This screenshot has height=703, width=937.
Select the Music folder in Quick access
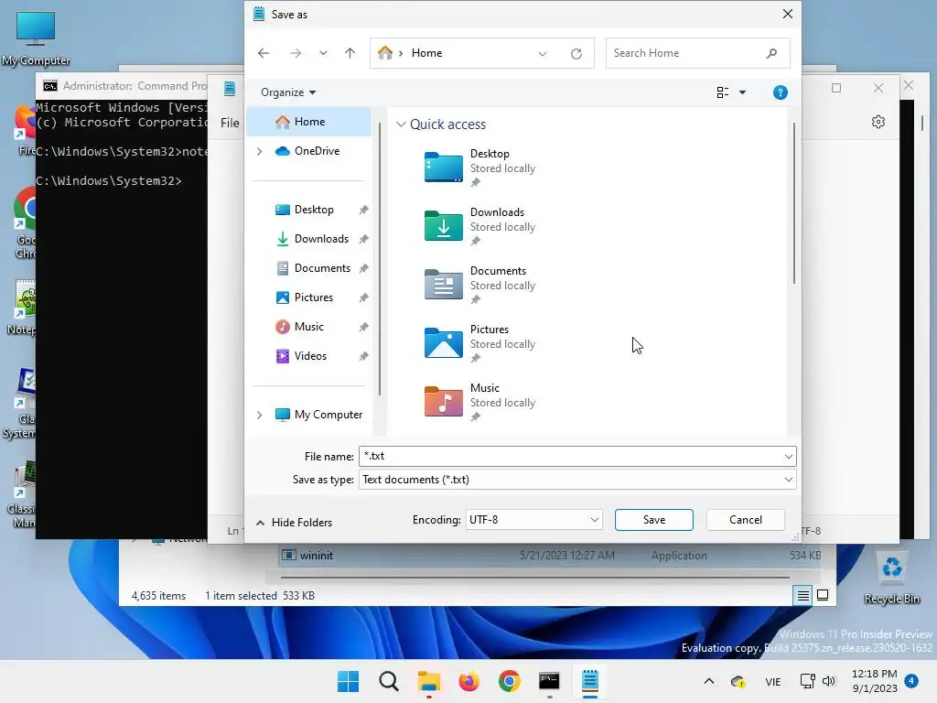click(480, 402)
